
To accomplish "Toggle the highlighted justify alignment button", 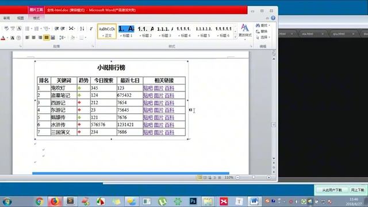I will 47,37.
